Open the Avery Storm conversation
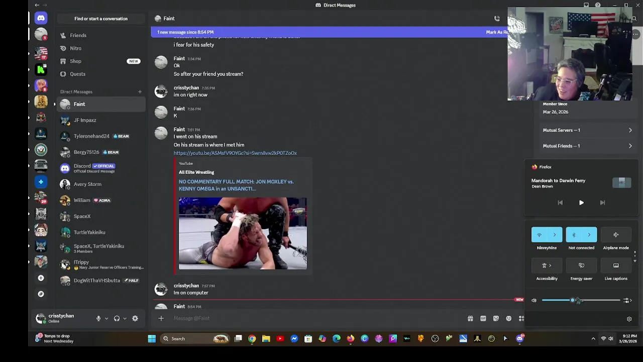Viewport: 643px width, 362px height. (x=100, y=184)
